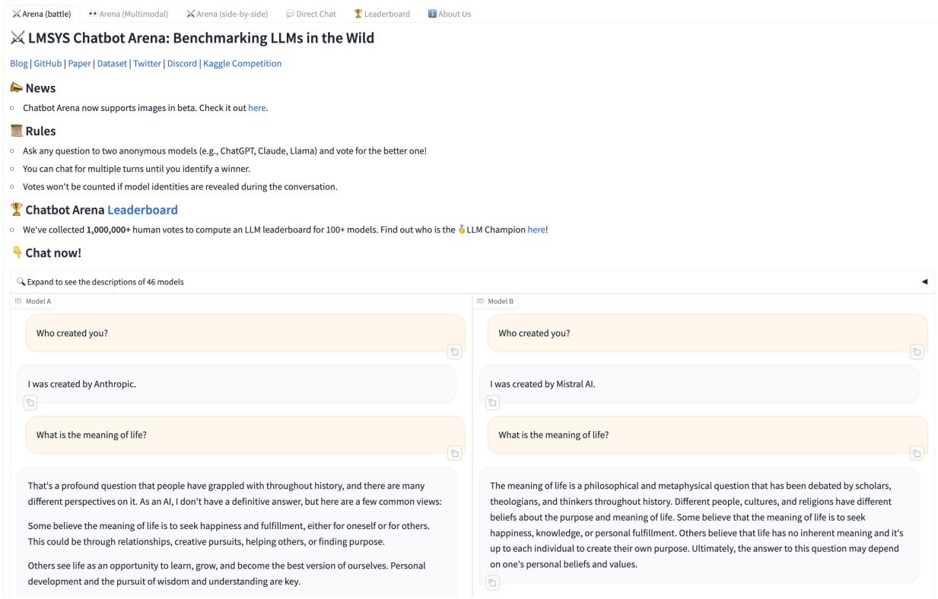The image size is (938, 599).
Task: Click "here" link in the News section
Action: click(257, 108)
